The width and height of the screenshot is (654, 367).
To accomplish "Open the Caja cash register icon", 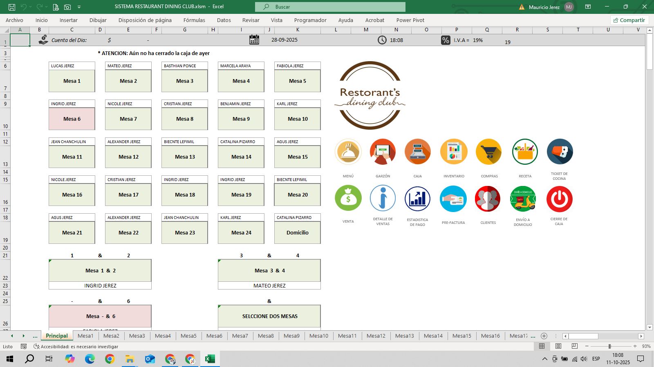I will click(x=417, y=152).
